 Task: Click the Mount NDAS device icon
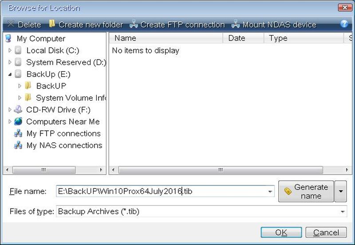click(235, 24)
